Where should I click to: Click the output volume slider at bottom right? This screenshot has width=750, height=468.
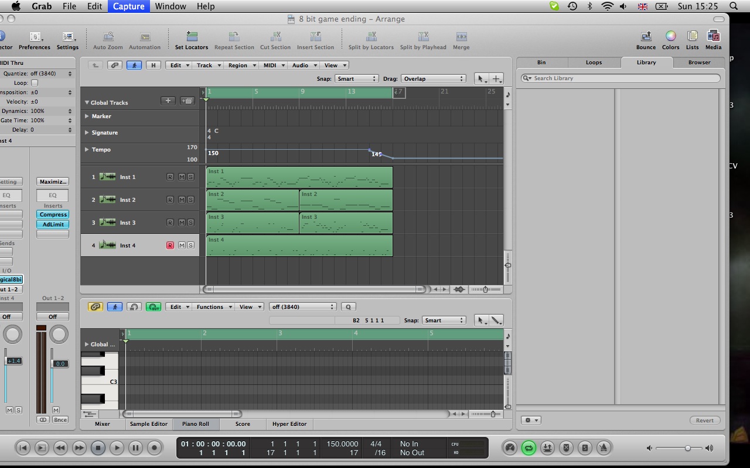point(687,448)
